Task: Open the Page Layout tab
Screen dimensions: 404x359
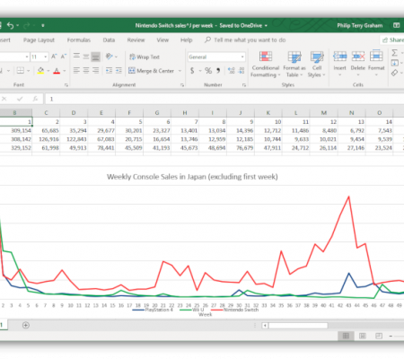Action: [x=39, y=40]
